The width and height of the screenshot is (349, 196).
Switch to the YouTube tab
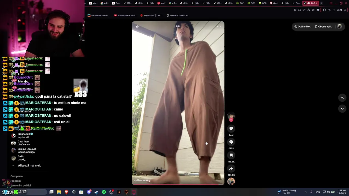point(161,3)
